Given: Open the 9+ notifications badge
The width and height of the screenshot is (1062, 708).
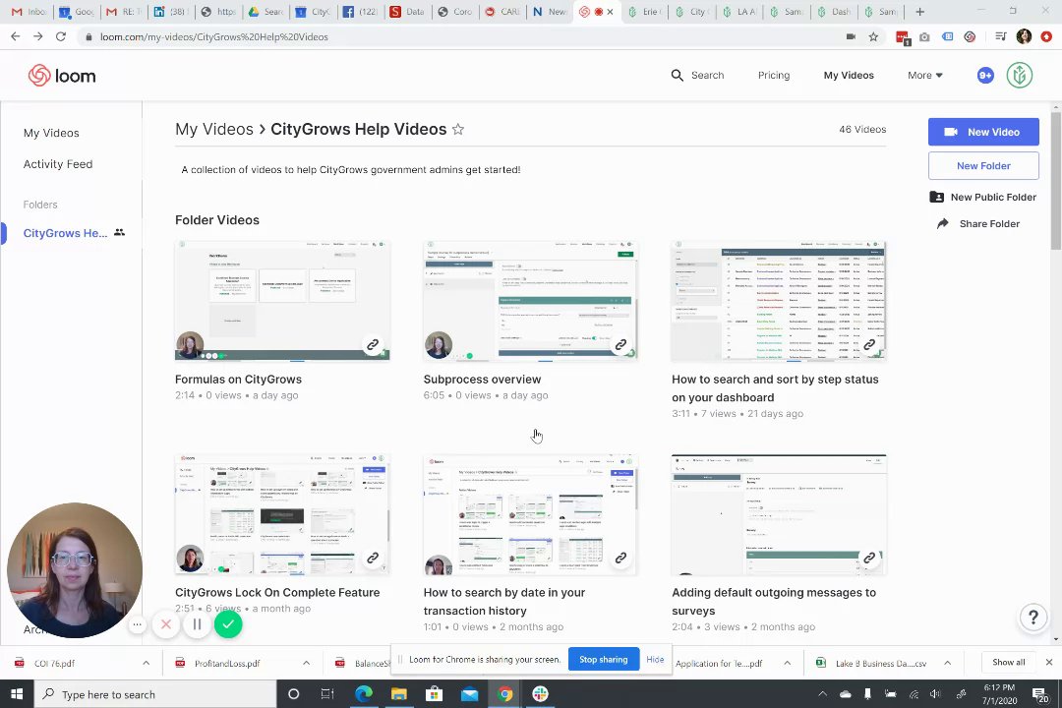Looking at the screenshot, I should point(985,75).
